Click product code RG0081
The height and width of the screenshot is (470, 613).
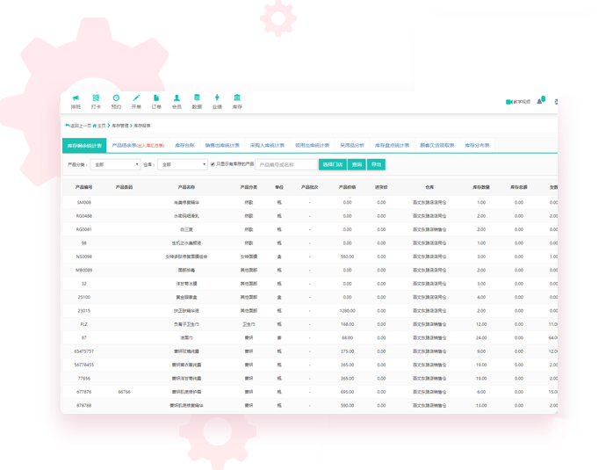(x=83, y=229)
